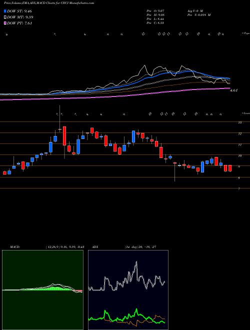The image size is (250, 330).
Task: Open the green MACD histogram chart panel
Action: click(42, 290)
